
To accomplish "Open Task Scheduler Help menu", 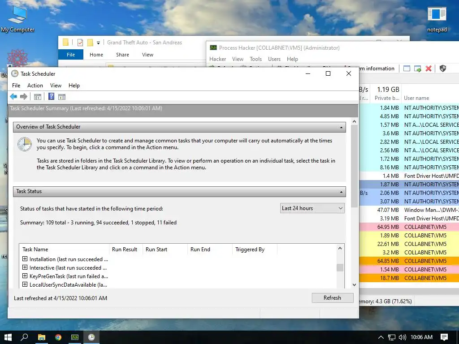I will [x=74, y=86].
